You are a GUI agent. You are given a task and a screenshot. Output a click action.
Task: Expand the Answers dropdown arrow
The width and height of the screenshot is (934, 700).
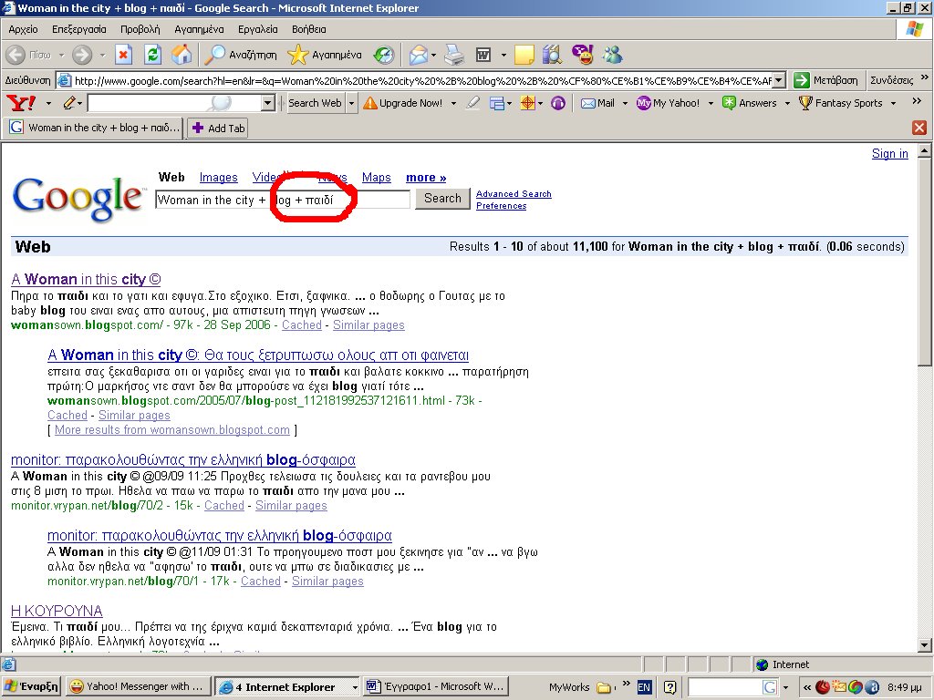point(787,104)
